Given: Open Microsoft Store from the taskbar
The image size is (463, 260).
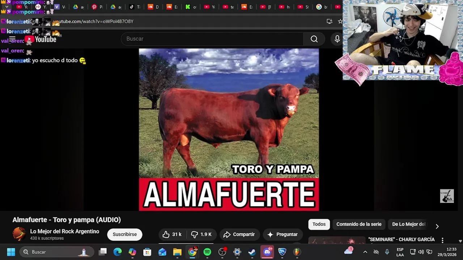Looking at the screenshot, I should (x=147, y=252).
